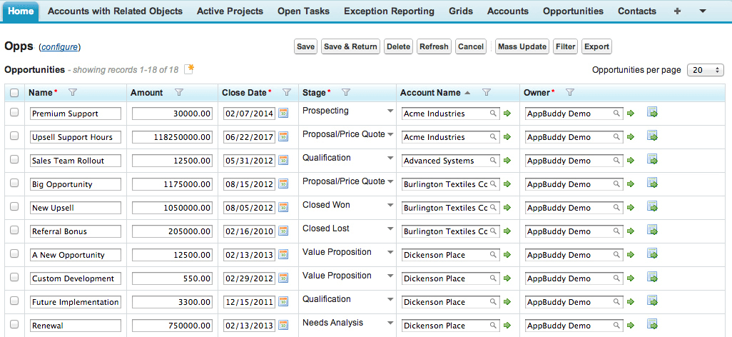Screen dimensions: 732x337
Task: Click the filter icon in Amount column header
Action: pyautogui.click(x=179, y=92)
